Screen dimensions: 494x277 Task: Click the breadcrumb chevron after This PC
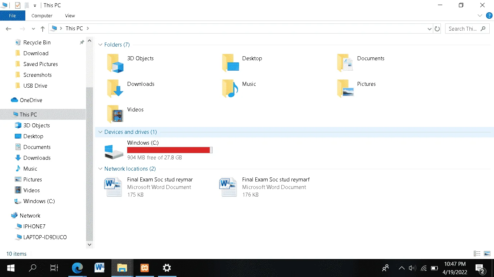tap(88, 28)
